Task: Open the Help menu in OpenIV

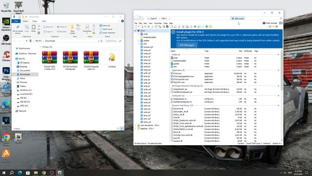Action: 171,23
